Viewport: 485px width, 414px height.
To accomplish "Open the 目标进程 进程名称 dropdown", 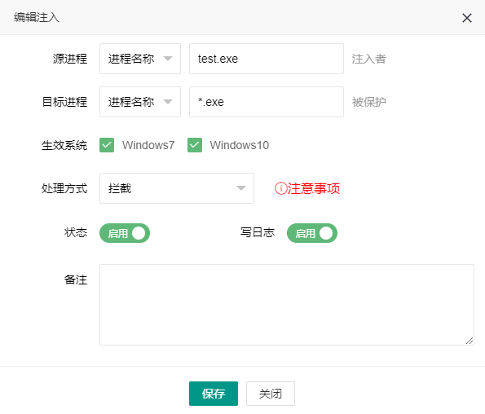I will click(x=140, y=102).
